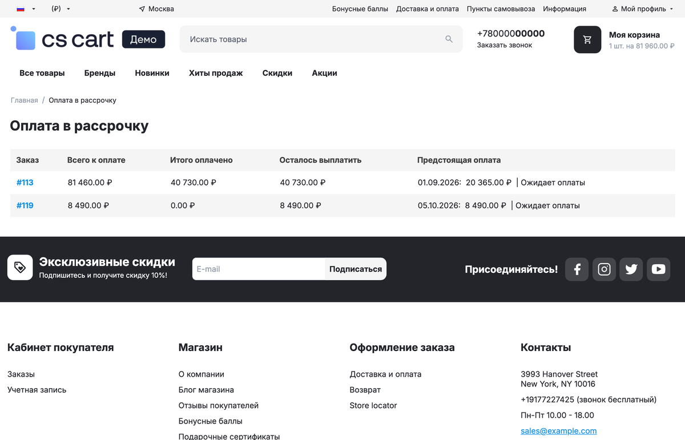Screen dimensions: 685x440
Task: Open the Бренды menu item
Action: pos(100,73)
